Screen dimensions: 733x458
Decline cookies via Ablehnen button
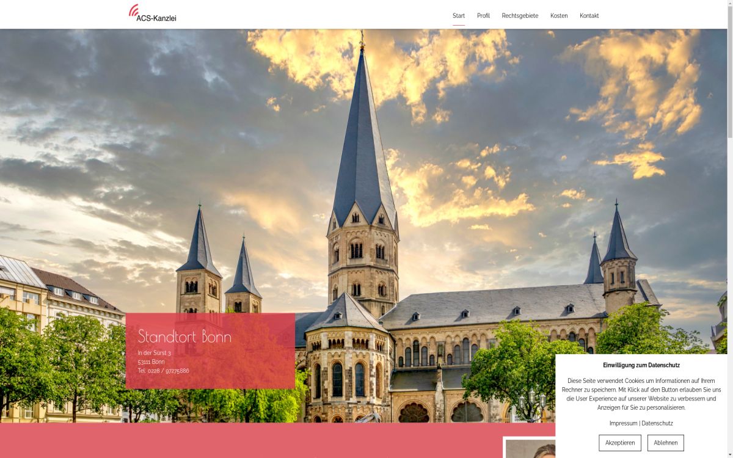pyautogui.click(x=665, y=443)
